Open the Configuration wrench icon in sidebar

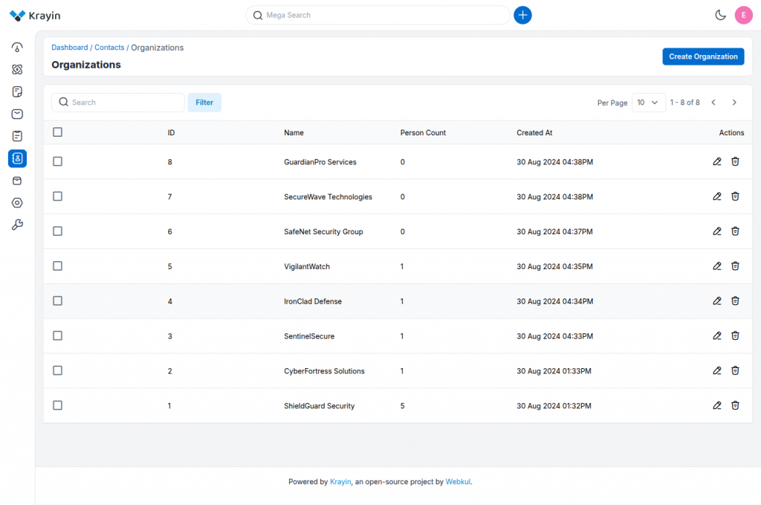pos(17,225)
